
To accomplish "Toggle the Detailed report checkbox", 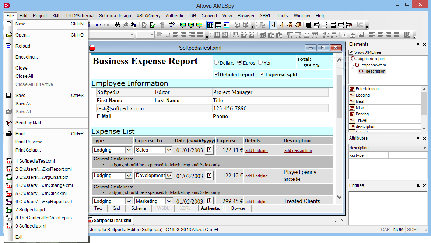I will (x=216, y=74).
